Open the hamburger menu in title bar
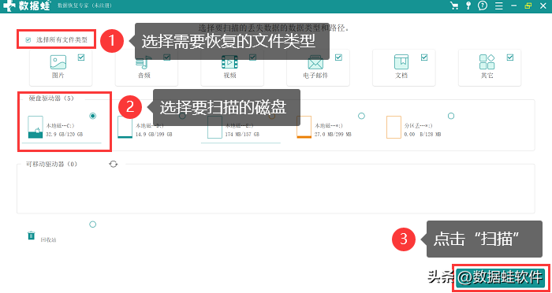This screenshot has width=552, height=293. pyautogui.click(x=498, y=6)
